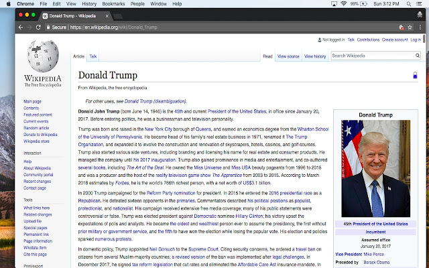Bookmark the page with the star icon
This screenshot has height=268, width=429.
pos(410,27)
